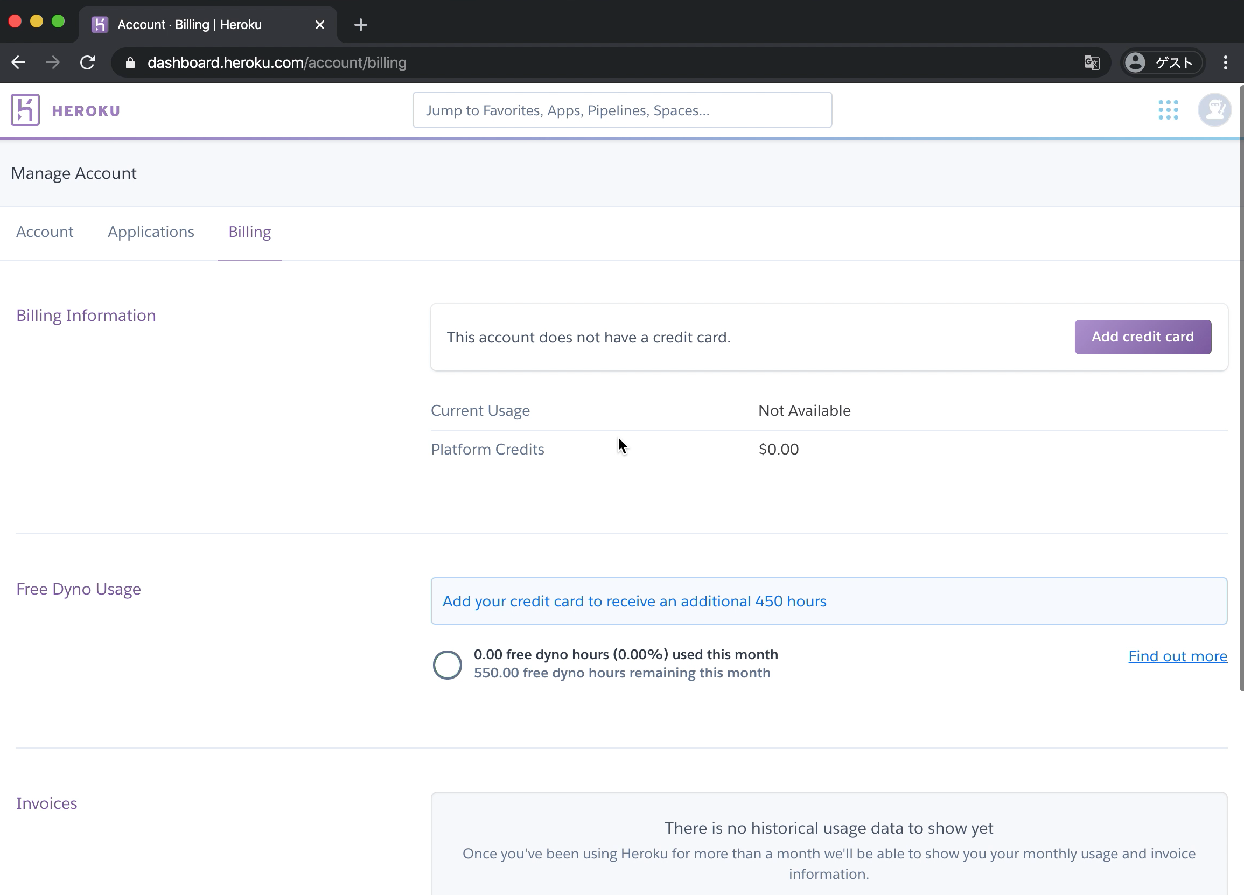Focus the Jump to Favorites search field

coord(622,110)
